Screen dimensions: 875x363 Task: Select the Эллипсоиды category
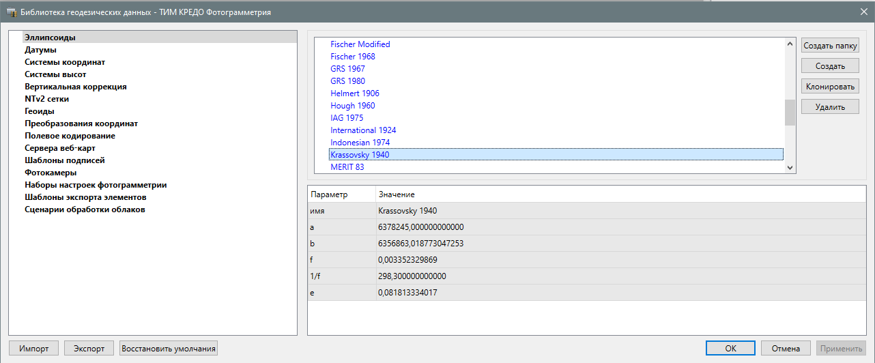(x=50, y=38)
